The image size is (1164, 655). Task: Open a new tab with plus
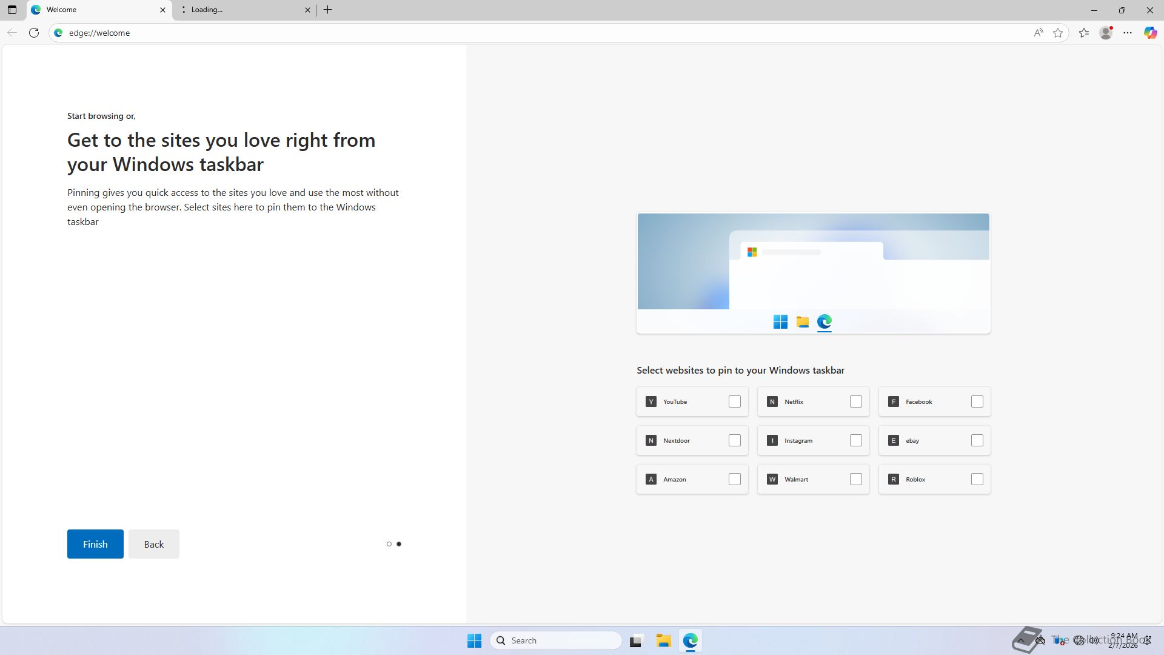click(327, 10)
